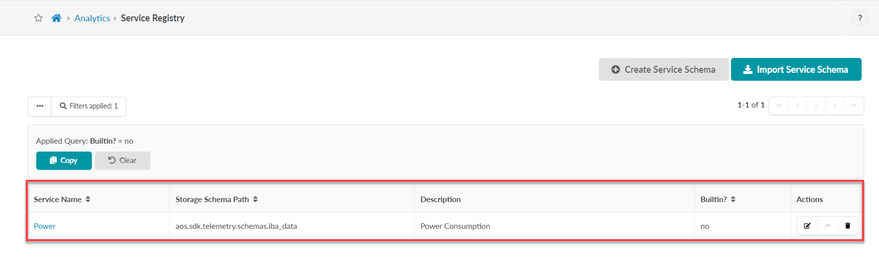Sort by Builtin? column
Screen dimensions: 879x262
pos(733,199)
